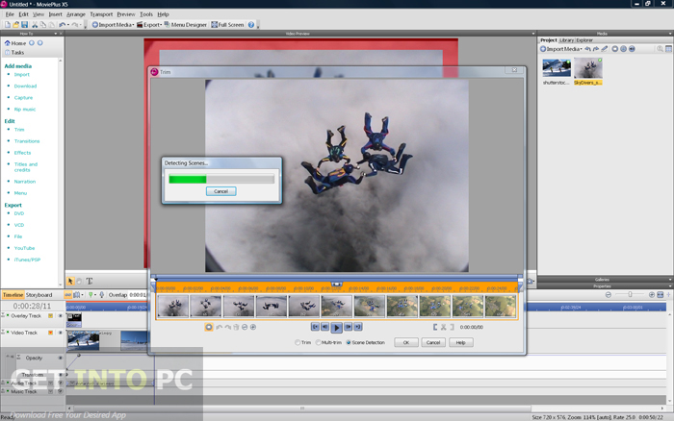
Task: Jump to end in Trim dialog
Action: 358,327
